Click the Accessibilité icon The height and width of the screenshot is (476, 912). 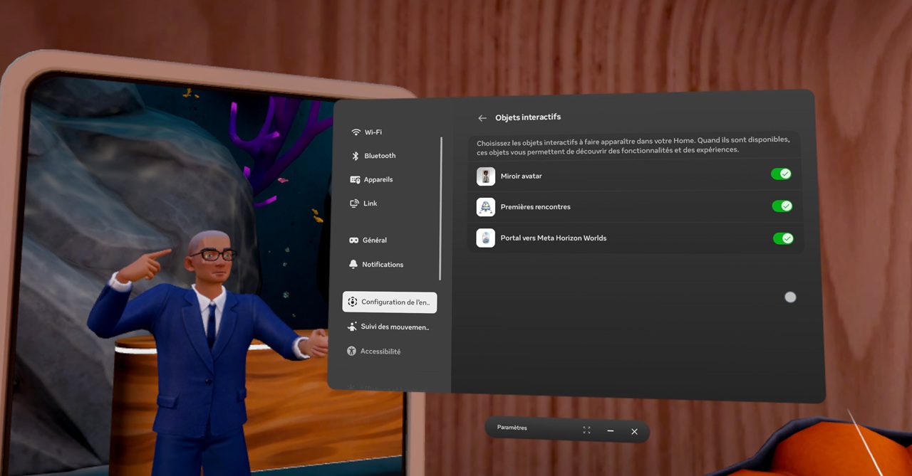tap(351, 351)
